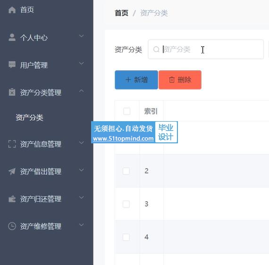Click the blue 新增 button

pyautogui.click(x=136, y=80)
